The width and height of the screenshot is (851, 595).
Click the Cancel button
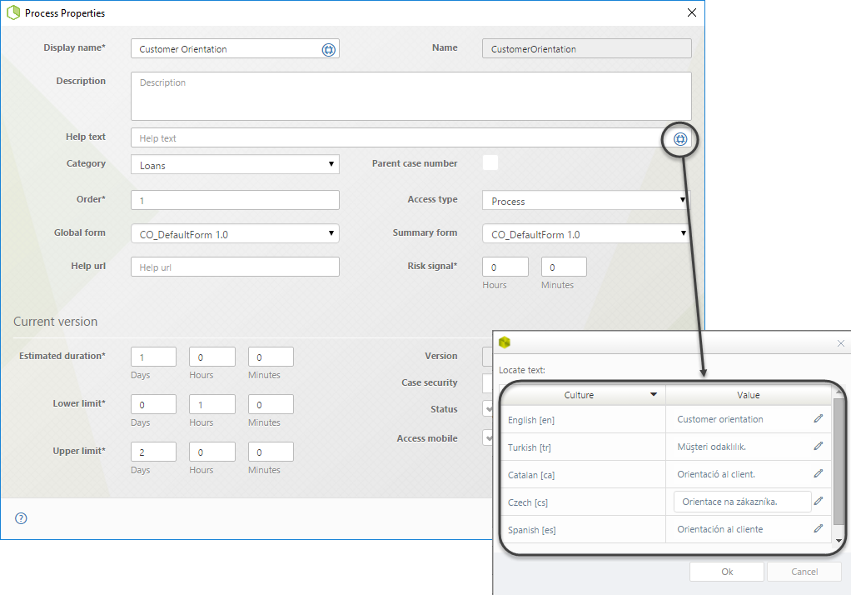click(804, 572)
